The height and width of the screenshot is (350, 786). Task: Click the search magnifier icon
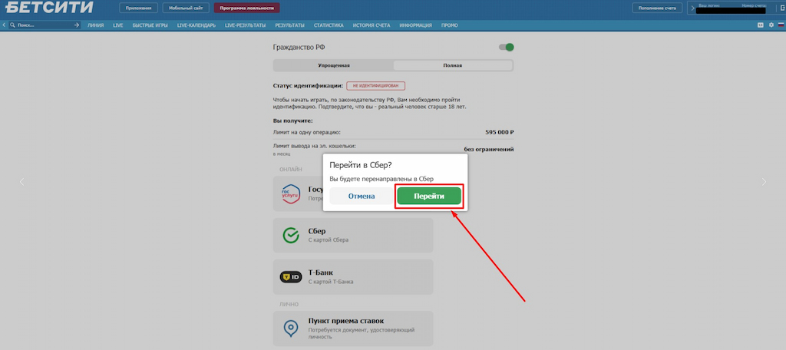coord(13,25)
